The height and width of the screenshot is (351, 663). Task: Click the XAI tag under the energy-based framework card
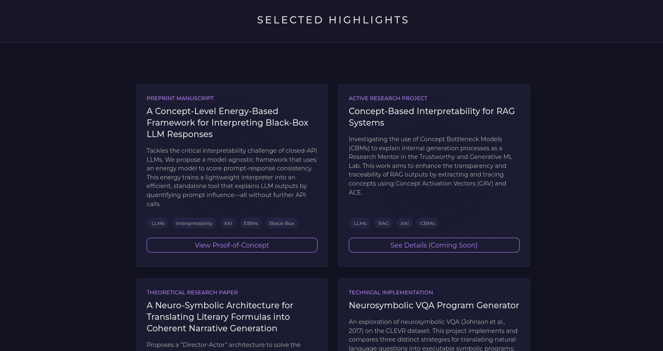tap(228, 223)
